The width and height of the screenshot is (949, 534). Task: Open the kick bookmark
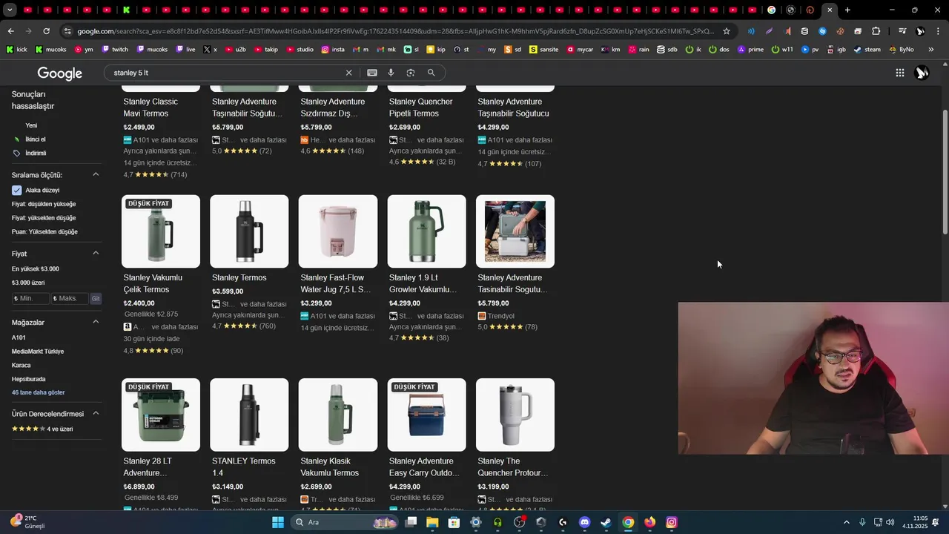tap(16, 50)
